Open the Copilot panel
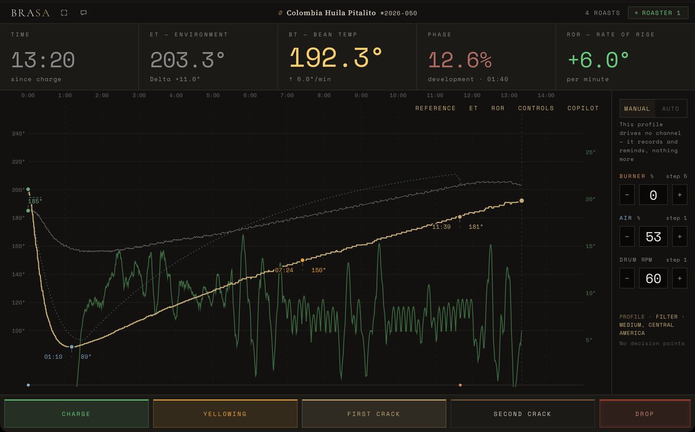Image resolution: width=695 pixels, height=432 pixels. [x=583, y=108]
